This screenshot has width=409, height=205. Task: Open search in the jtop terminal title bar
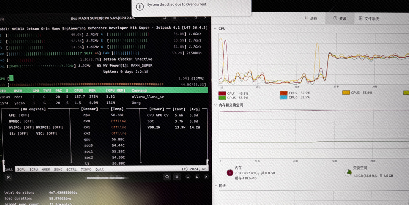coord(164,18)
